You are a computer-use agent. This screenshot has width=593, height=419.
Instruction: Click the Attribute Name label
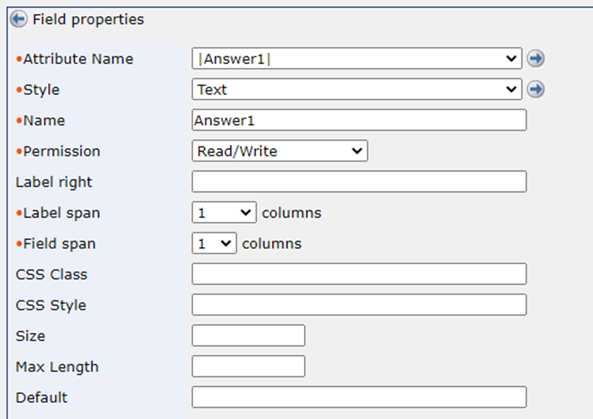click(x=78, y=59)
